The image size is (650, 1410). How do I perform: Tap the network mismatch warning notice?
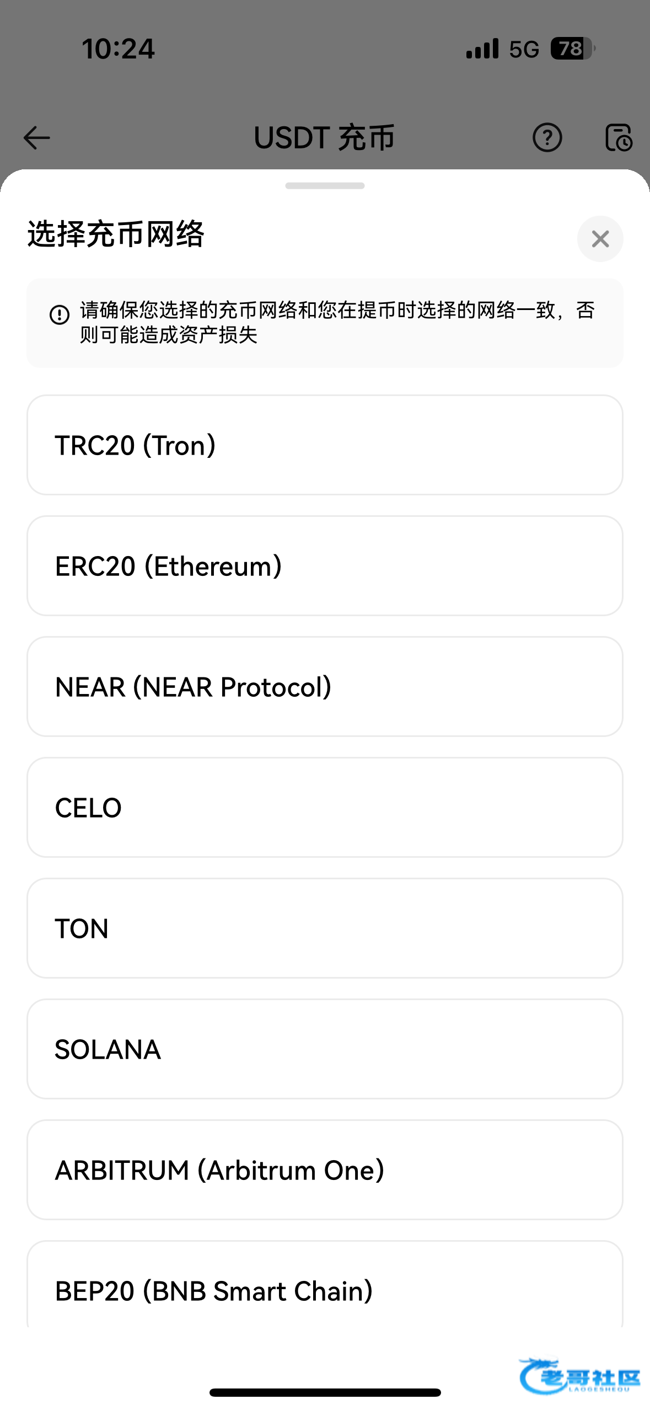336,323
